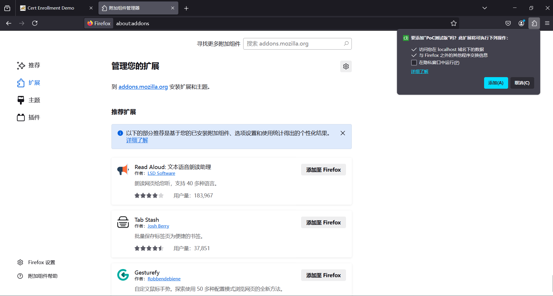
Task: Expand the list all tabs chevron
Action: [x=484, y=8]
